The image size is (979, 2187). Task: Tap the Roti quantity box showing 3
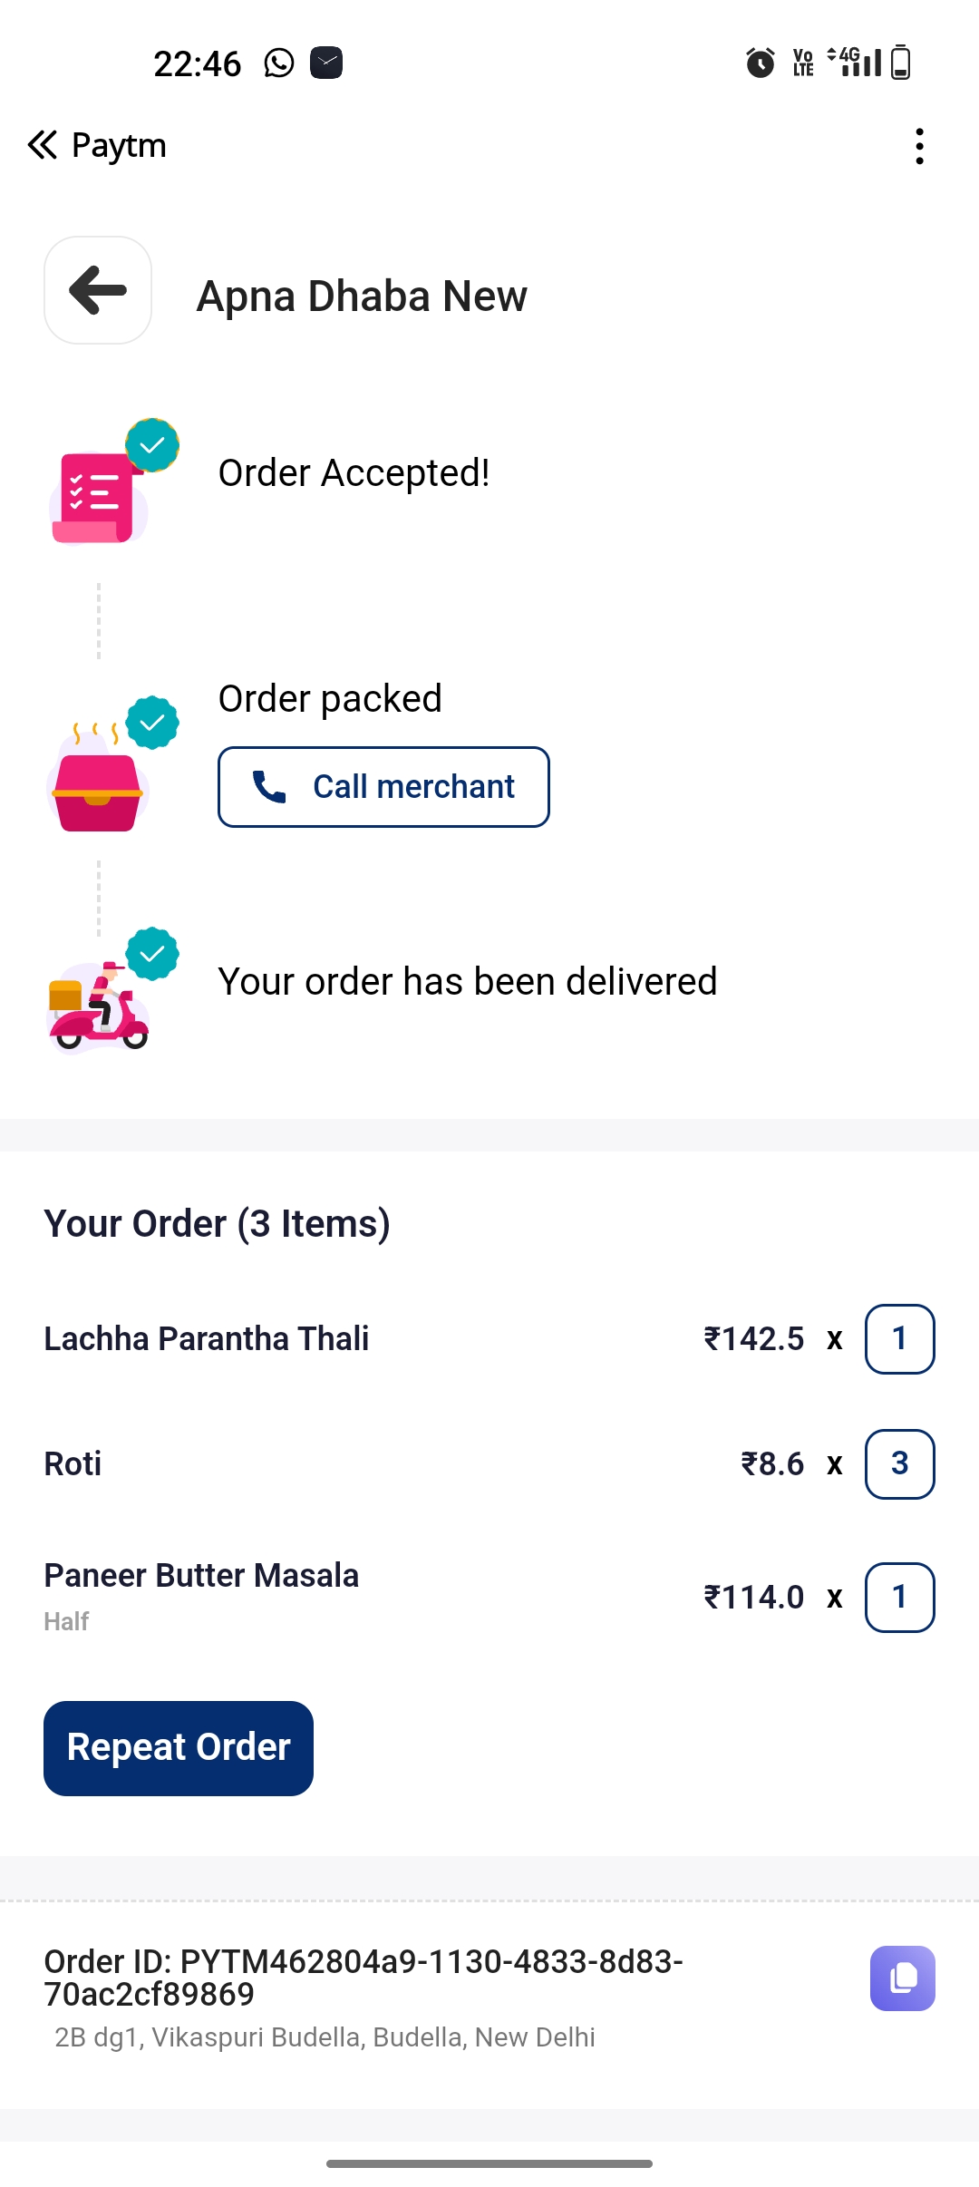tap(899, 1463)
